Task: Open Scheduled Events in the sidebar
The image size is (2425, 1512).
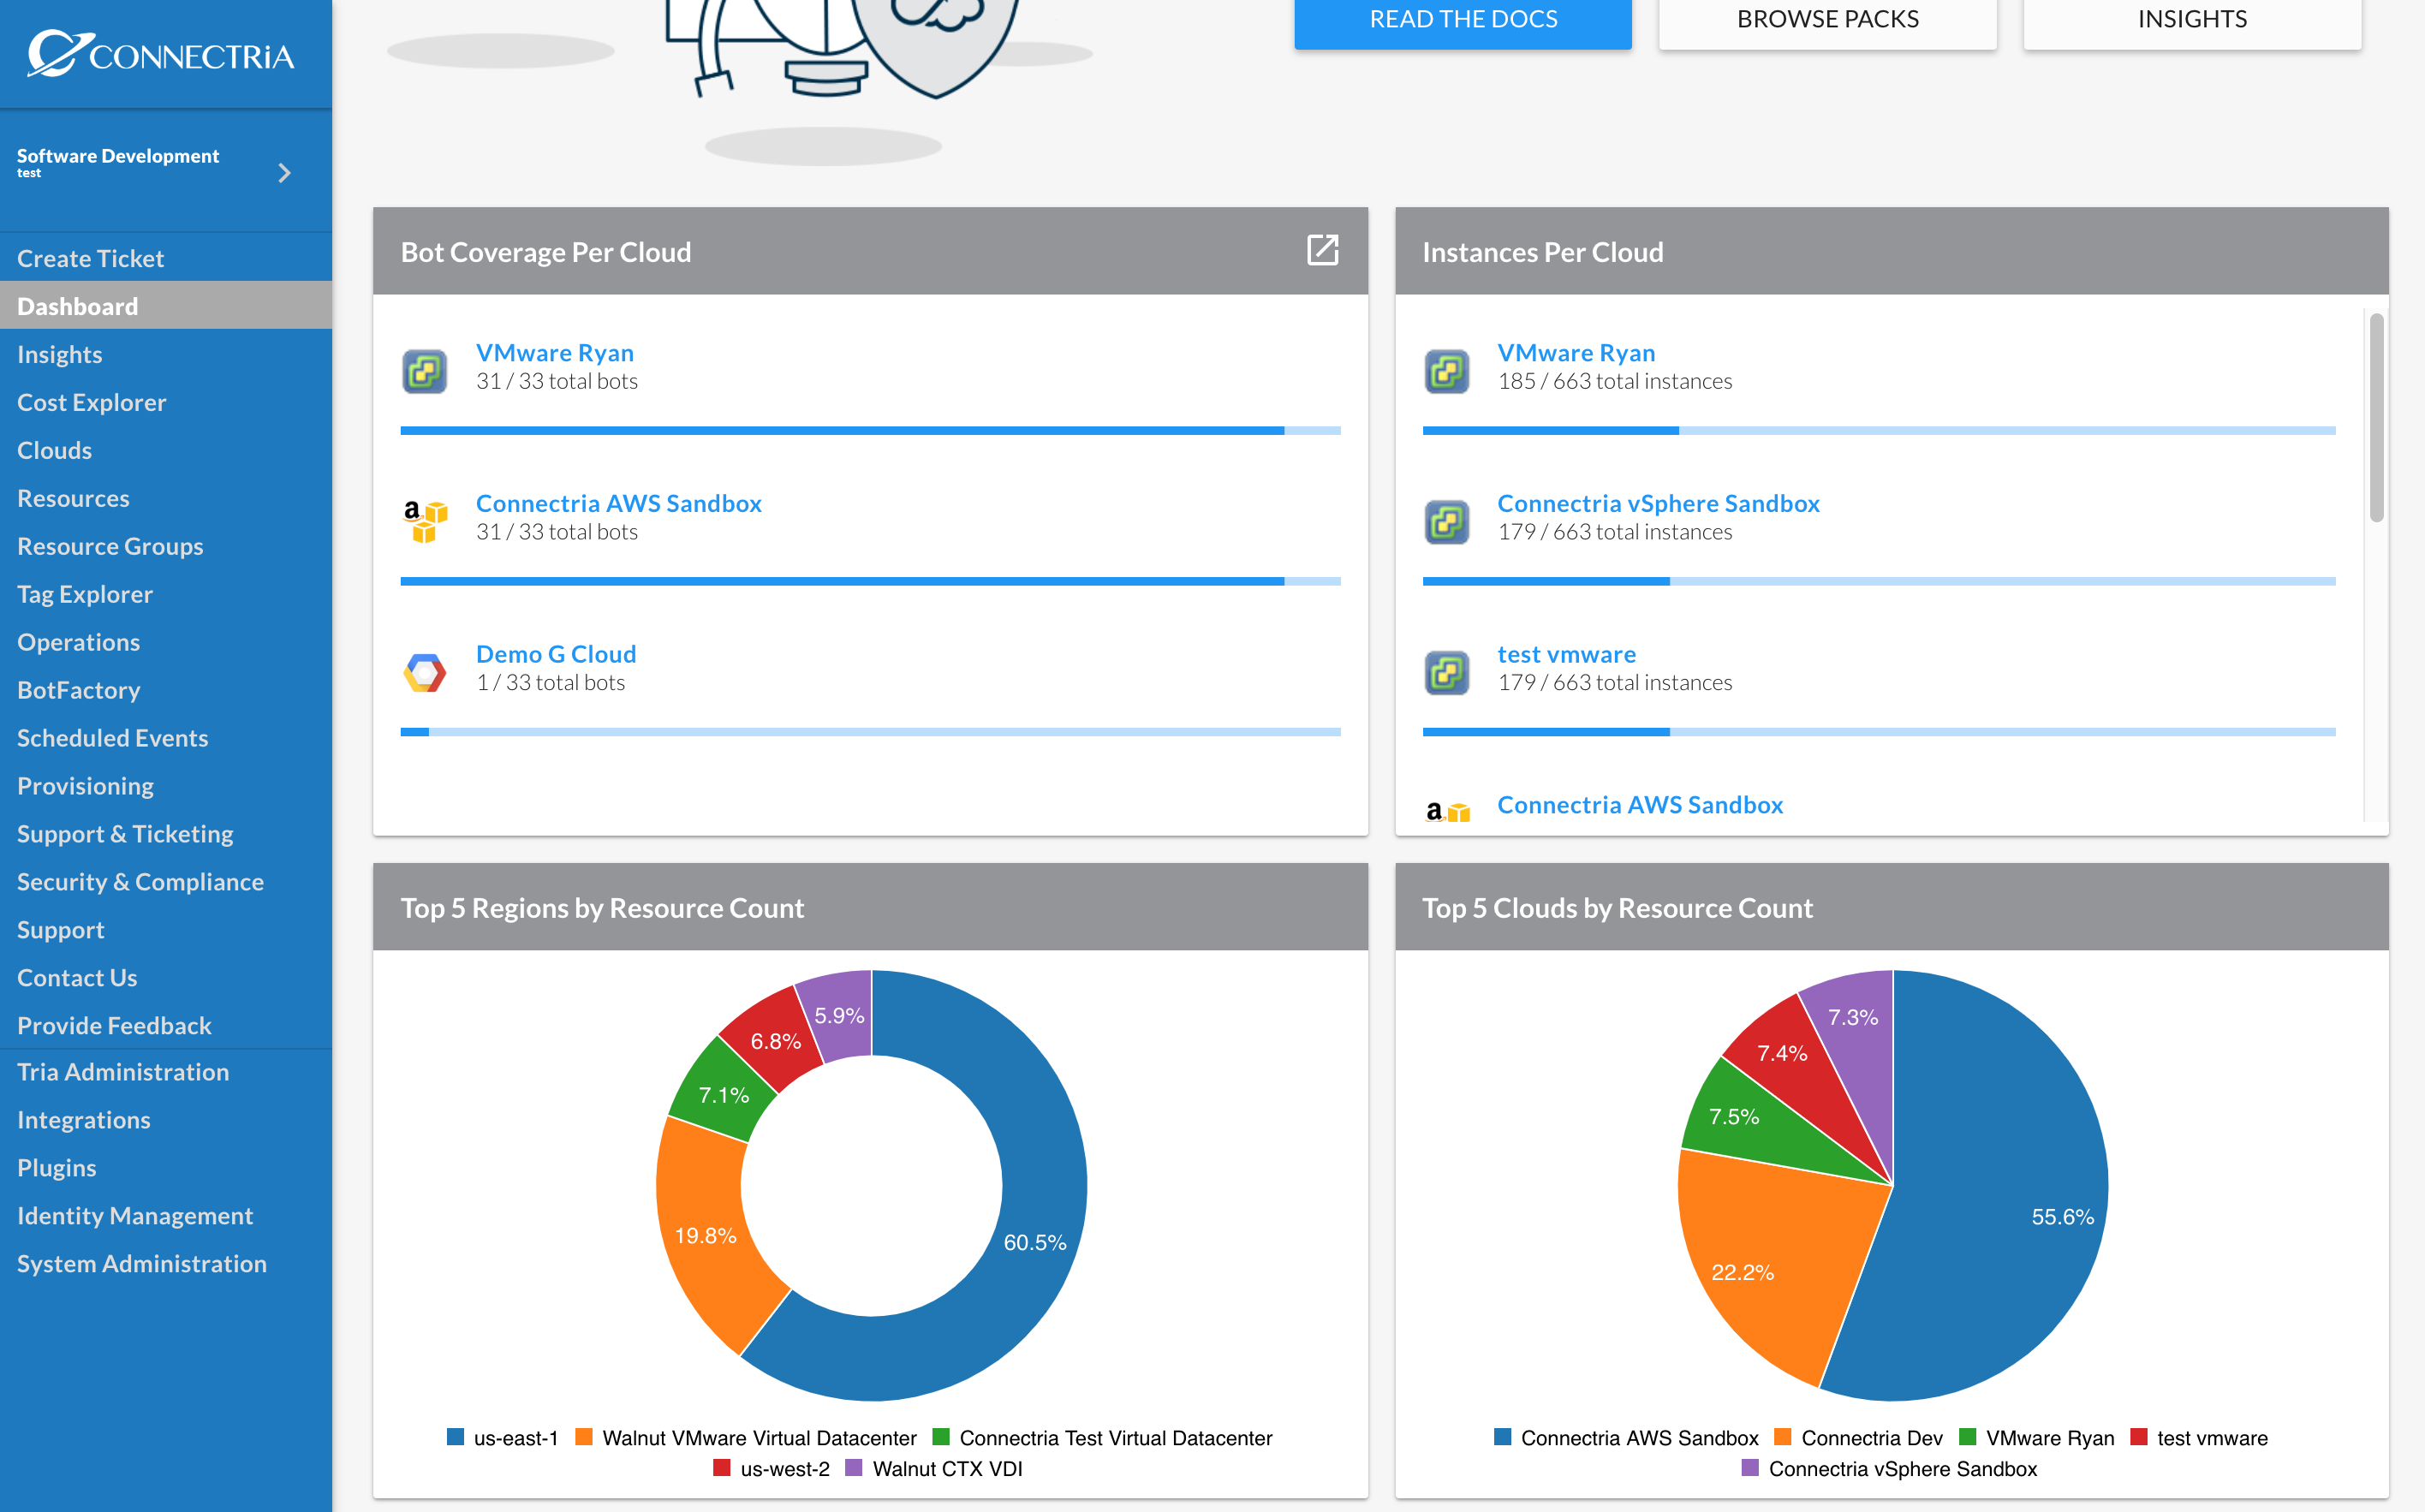Action: (166, 738)
